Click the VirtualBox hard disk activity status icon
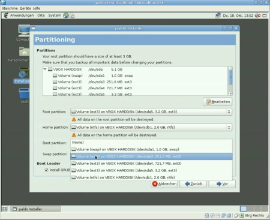This screenshot has width=270, height=220. tap(207, 215)
